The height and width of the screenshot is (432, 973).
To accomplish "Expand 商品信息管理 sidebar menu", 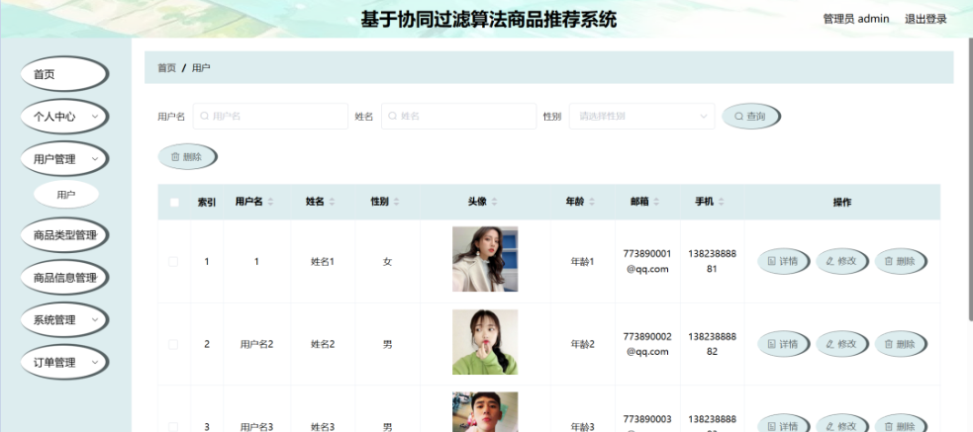I will click(64, 278).
